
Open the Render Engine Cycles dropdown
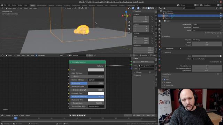(x=207, y=25)
